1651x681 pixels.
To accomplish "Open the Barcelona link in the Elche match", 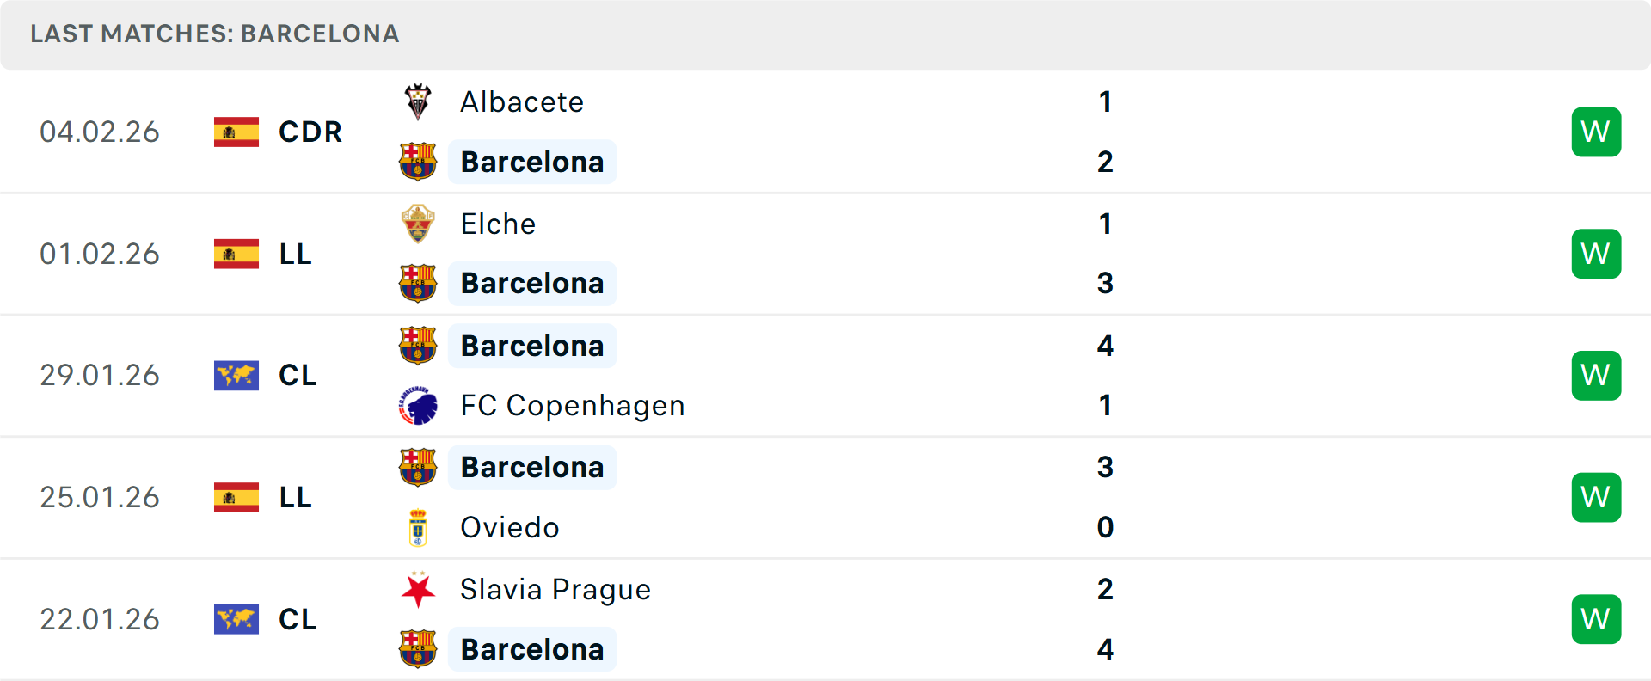I will coord(532,283).
